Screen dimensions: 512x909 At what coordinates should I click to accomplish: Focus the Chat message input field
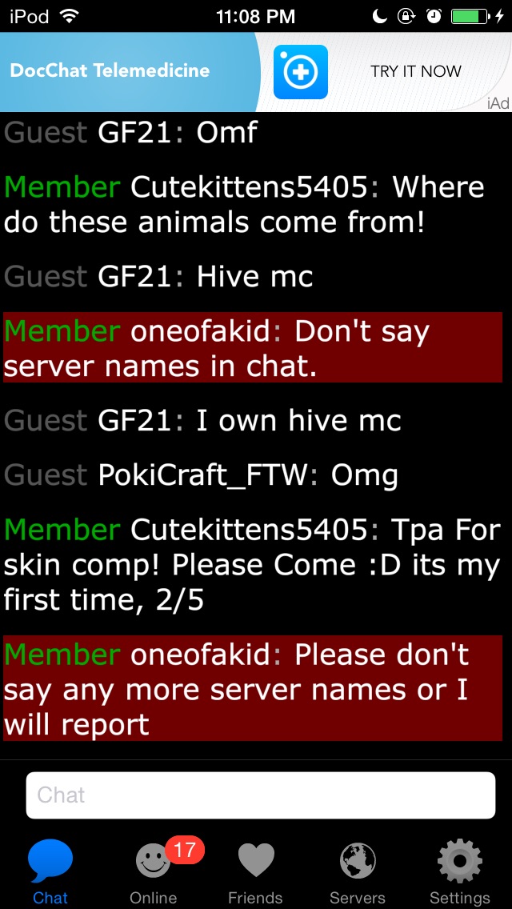click(260, 795)
